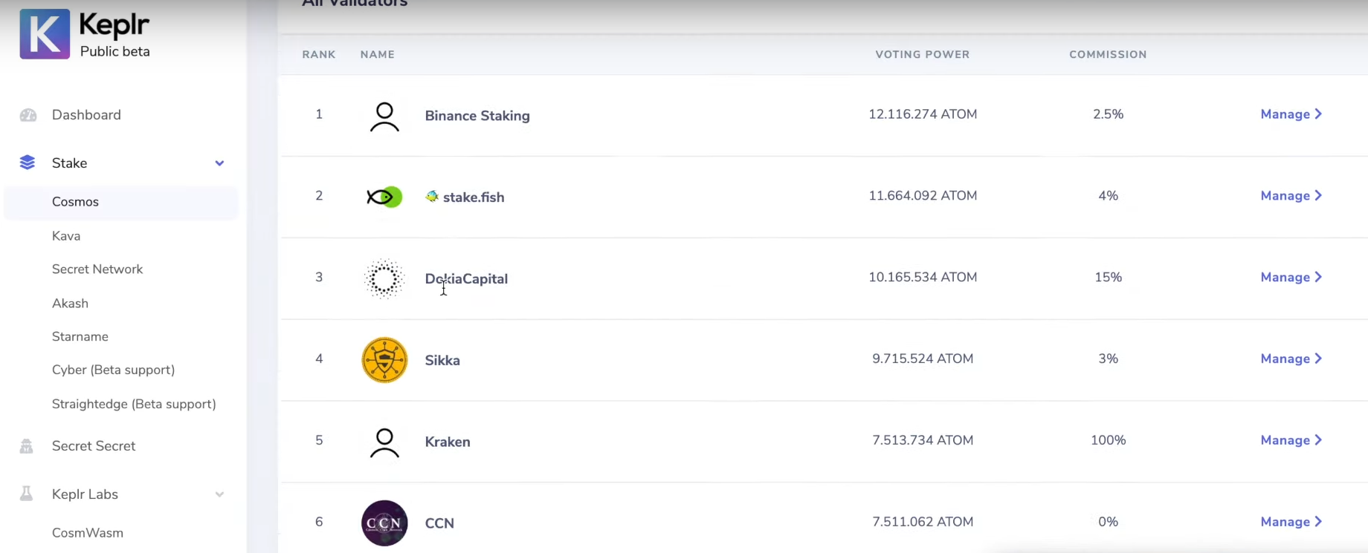Click Manage for stake.fish validator
This screenshot has width=1368, height=553.
click(x=1291, y=196)
